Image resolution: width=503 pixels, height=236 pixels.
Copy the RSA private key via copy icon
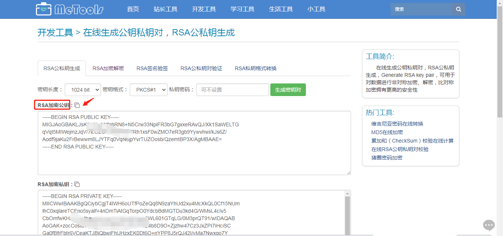(77, 184)
